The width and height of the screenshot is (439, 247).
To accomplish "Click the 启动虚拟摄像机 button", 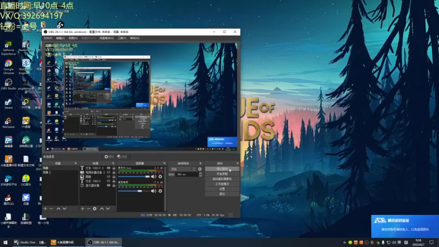I will 222,179.
